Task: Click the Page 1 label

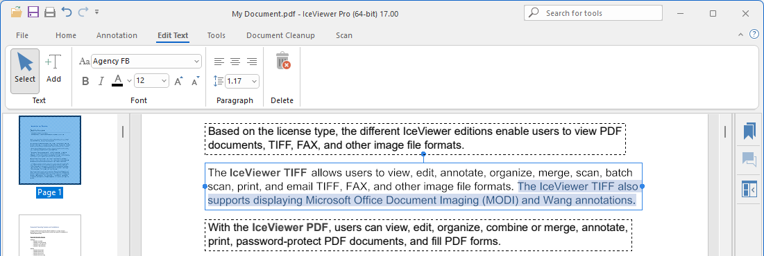Action: point(50,192)
